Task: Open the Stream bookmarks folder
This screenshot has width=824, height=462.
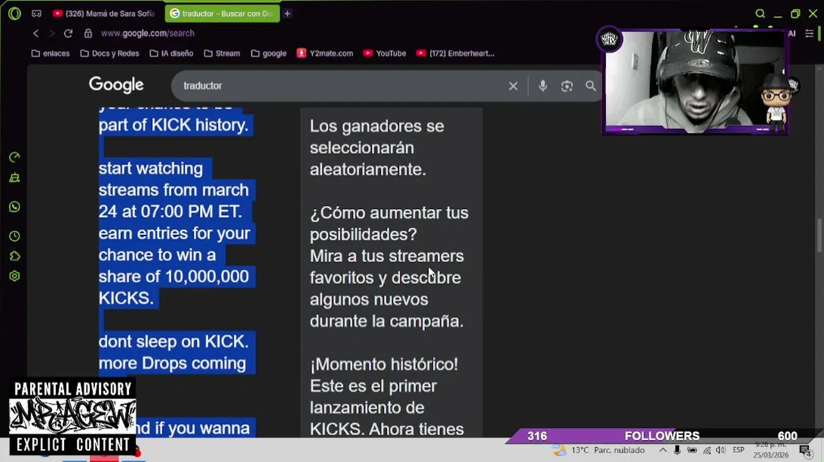Action: pos(222,53)
